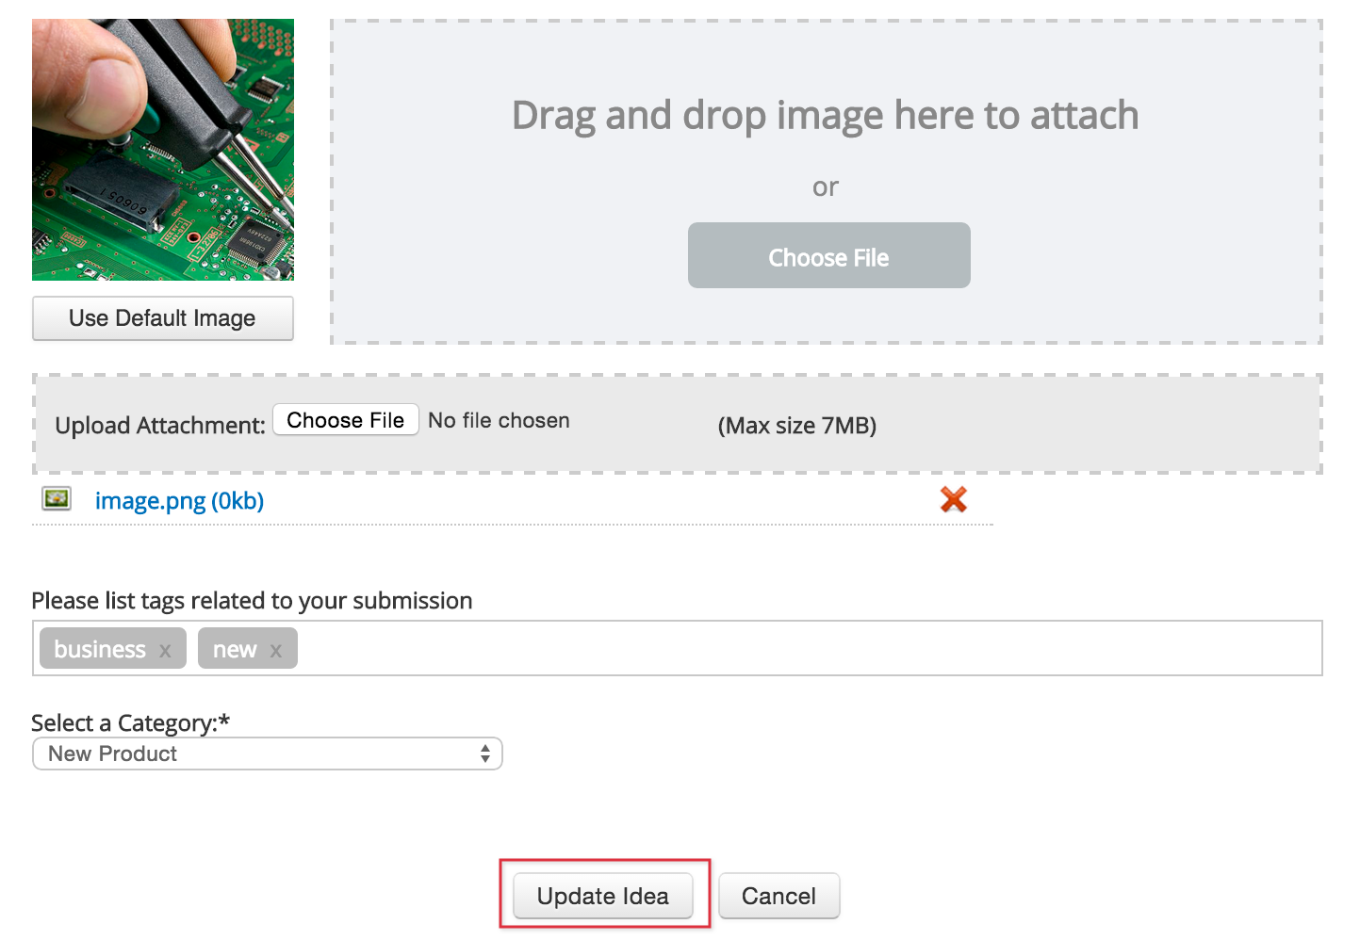
Task: Click the New Product selected value
Action: pos(112,754)
